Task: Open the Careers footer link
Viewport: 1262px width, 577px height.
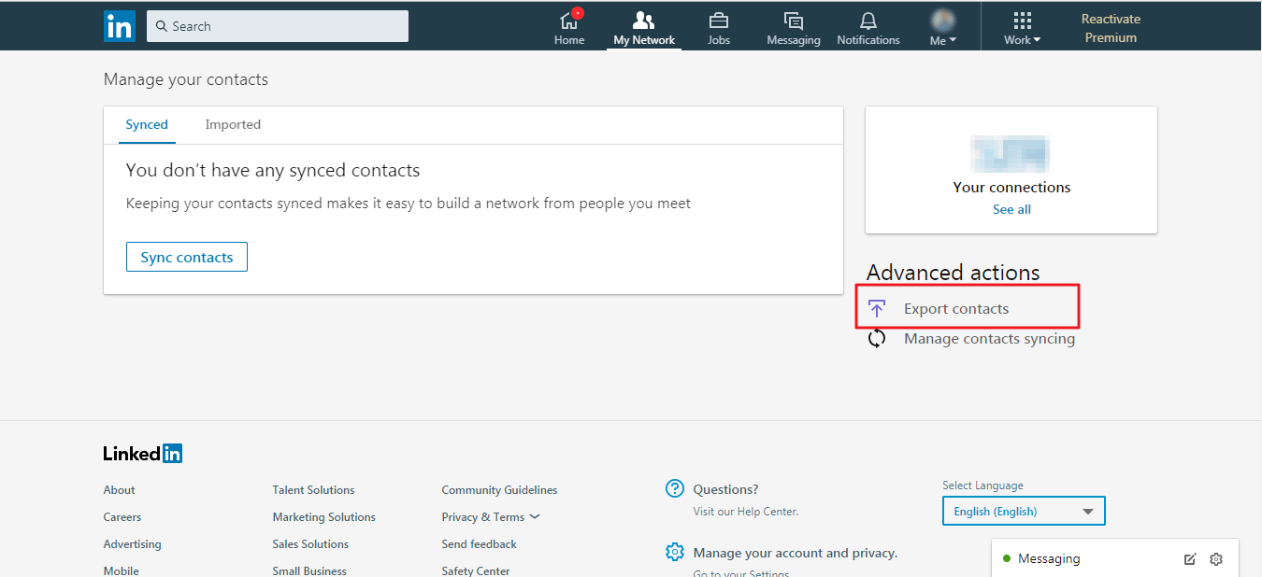Action: pos(122,516)
